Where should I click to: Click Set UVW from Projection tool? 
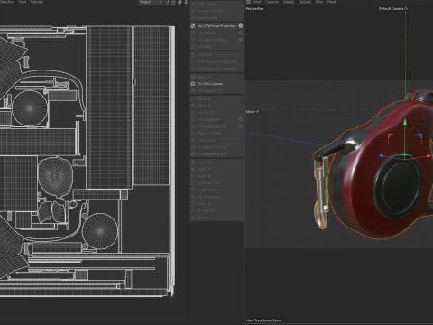coord(216,26)
